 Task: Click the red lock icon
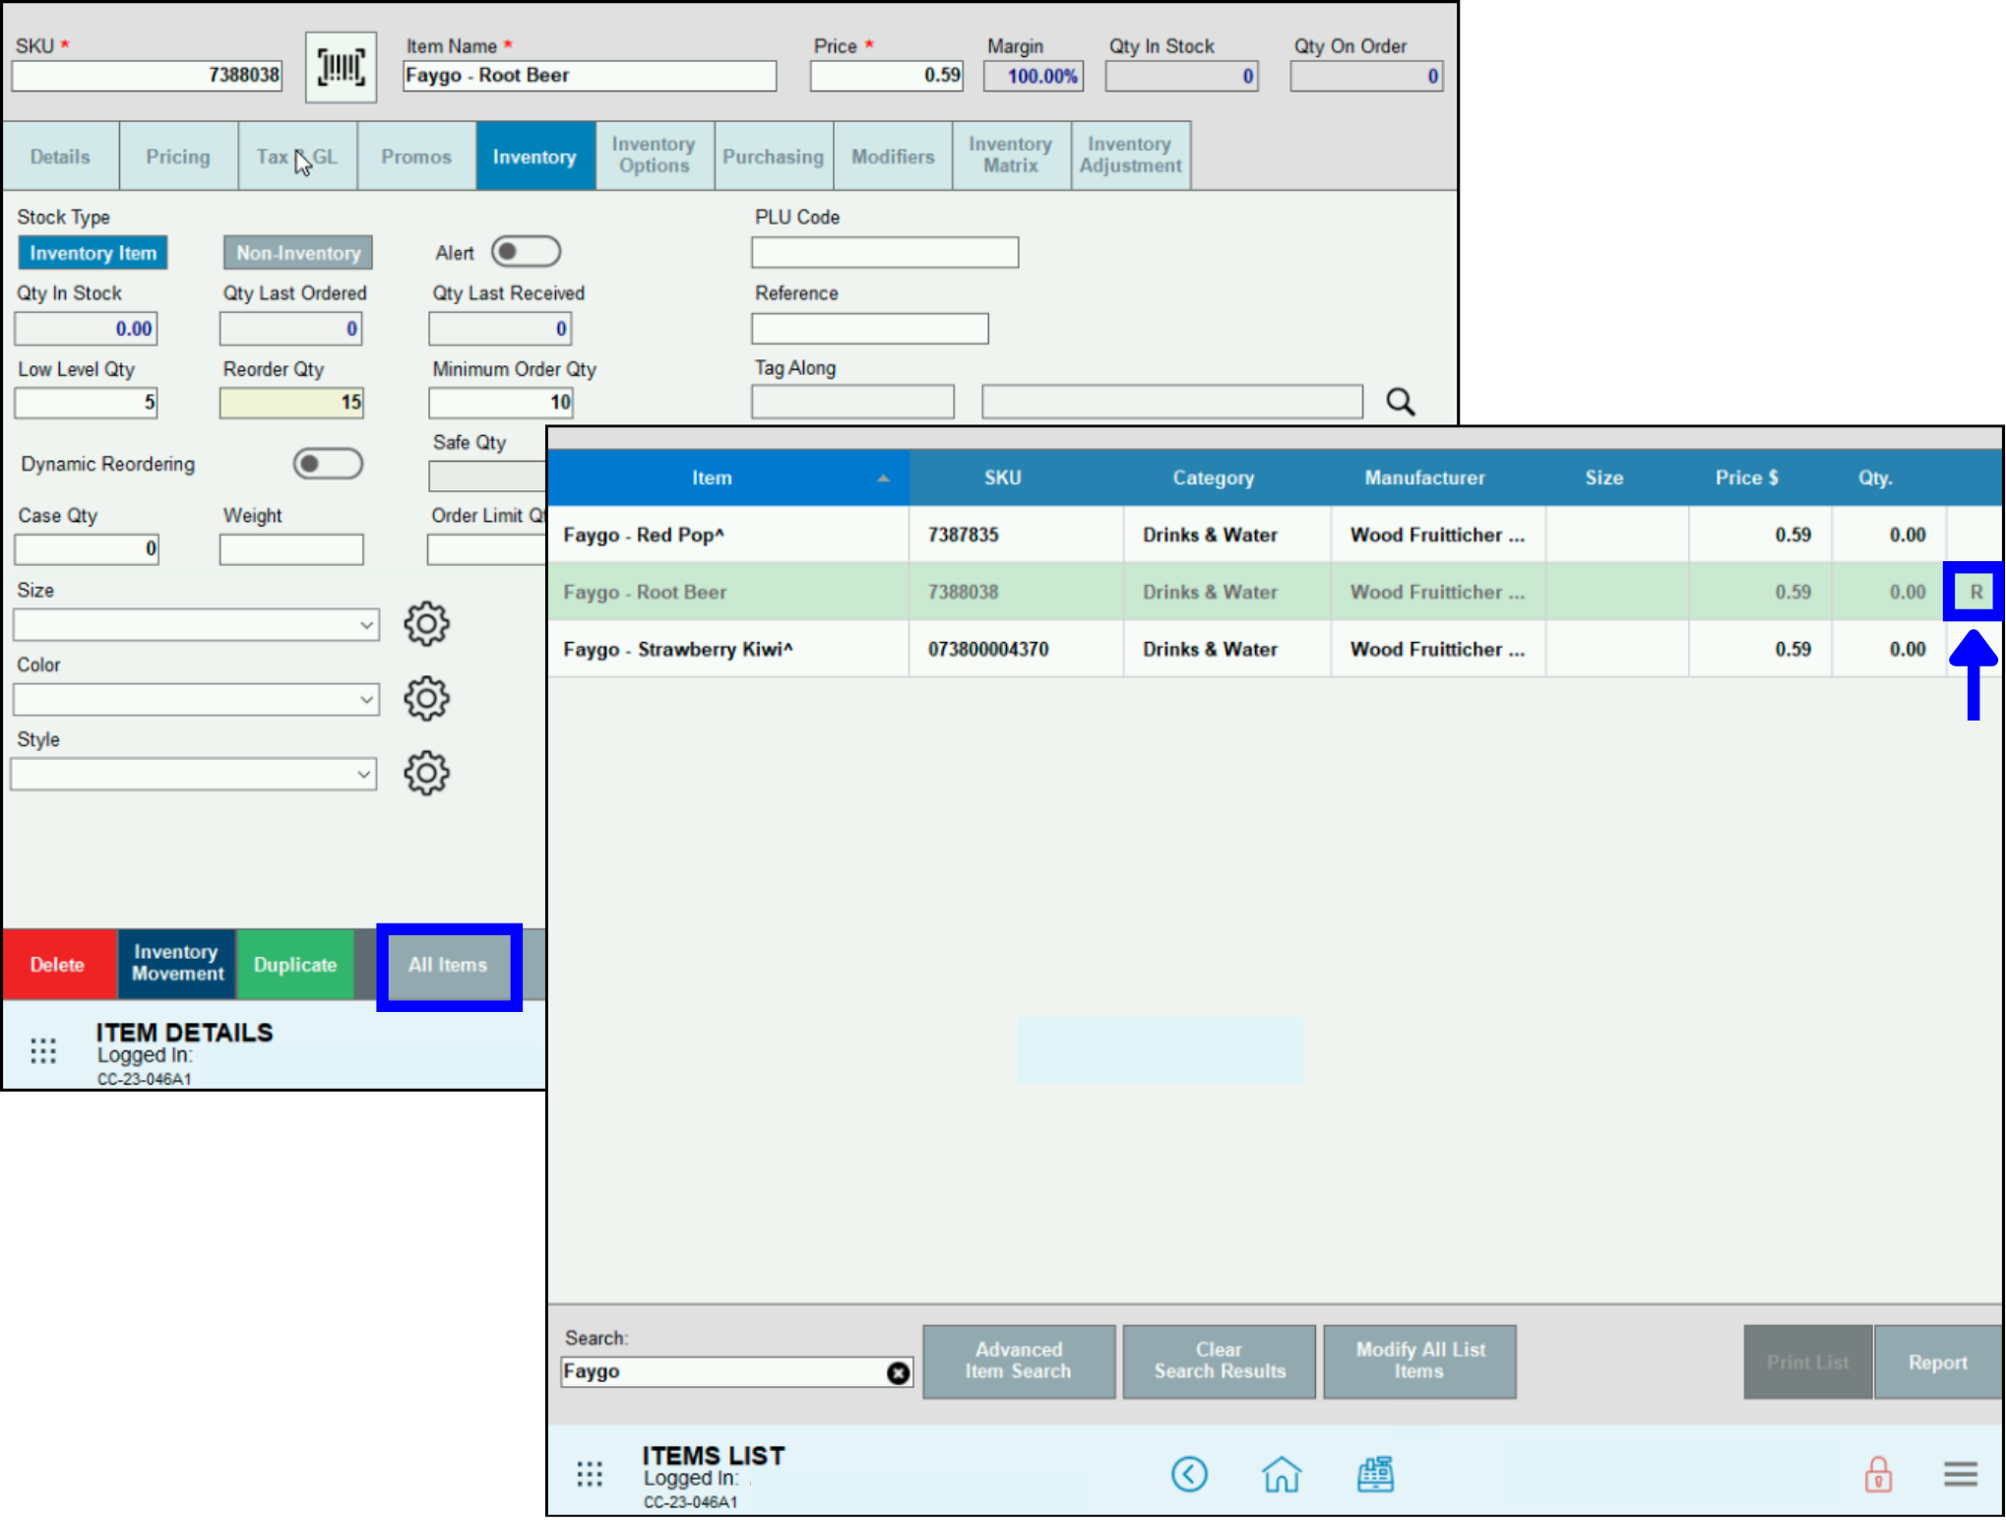[1878, 1474]
